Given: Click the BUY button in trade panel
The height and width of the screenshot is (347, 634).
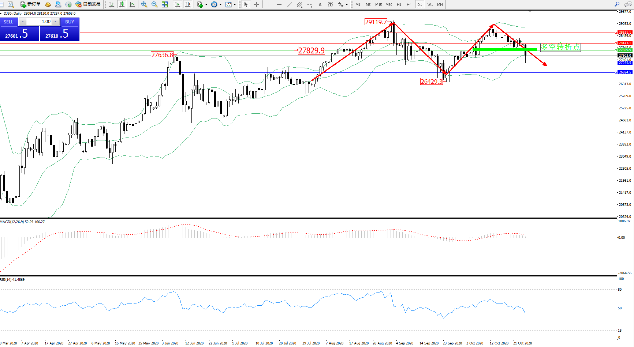Looking at the screenshot, I should tap(70, 22).
